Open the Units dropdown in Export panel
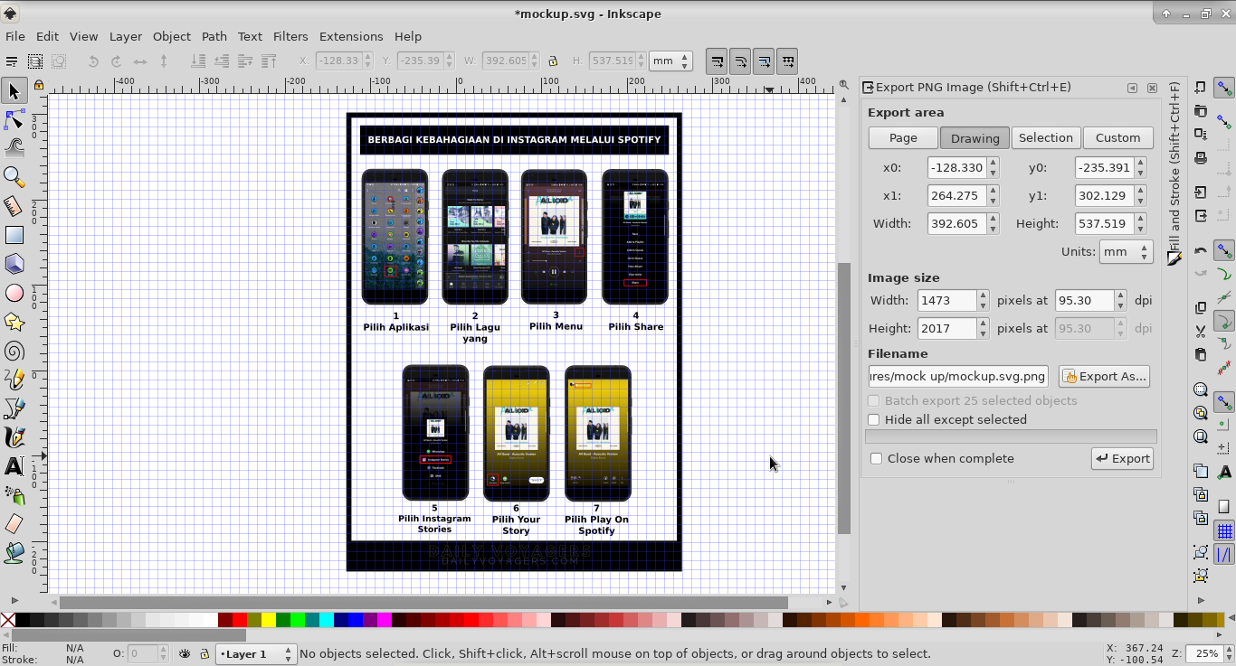Image resolution: width=1236 pixels, height=666 pixels. [1126, 252]
